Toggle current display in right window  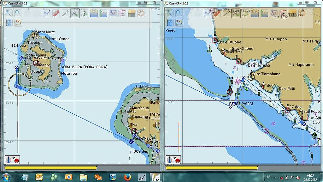click(265, 13)
